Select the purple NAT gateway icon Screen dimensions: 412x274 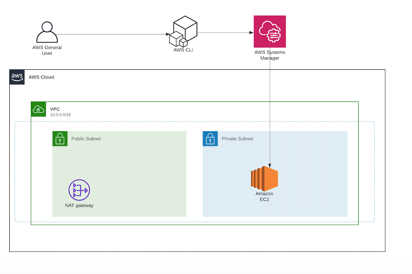(x=80, y=190)
